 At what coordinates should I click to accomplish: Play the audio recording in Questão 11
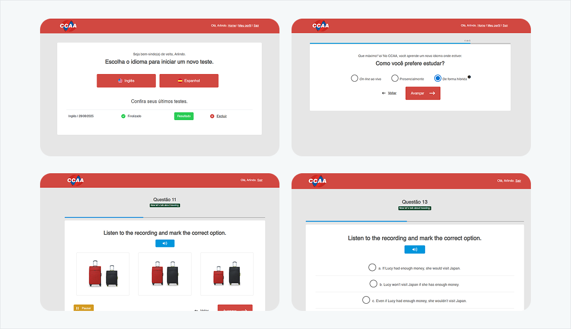tap(165, 243)
